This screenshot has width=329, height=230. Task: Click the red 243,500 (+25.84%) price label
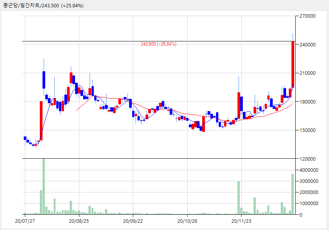tap(159, 44)
